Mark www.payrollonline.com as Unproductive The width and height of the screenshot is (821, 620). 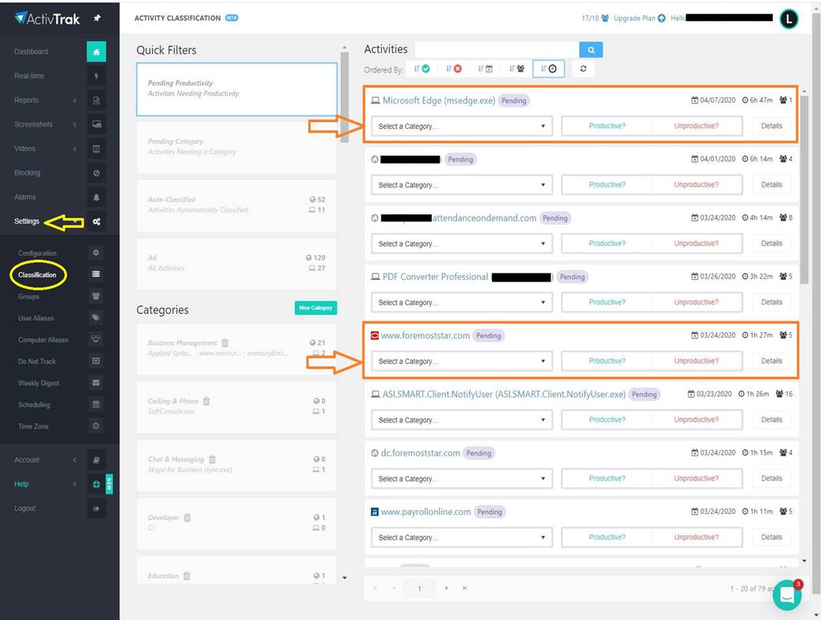point(696,537)
